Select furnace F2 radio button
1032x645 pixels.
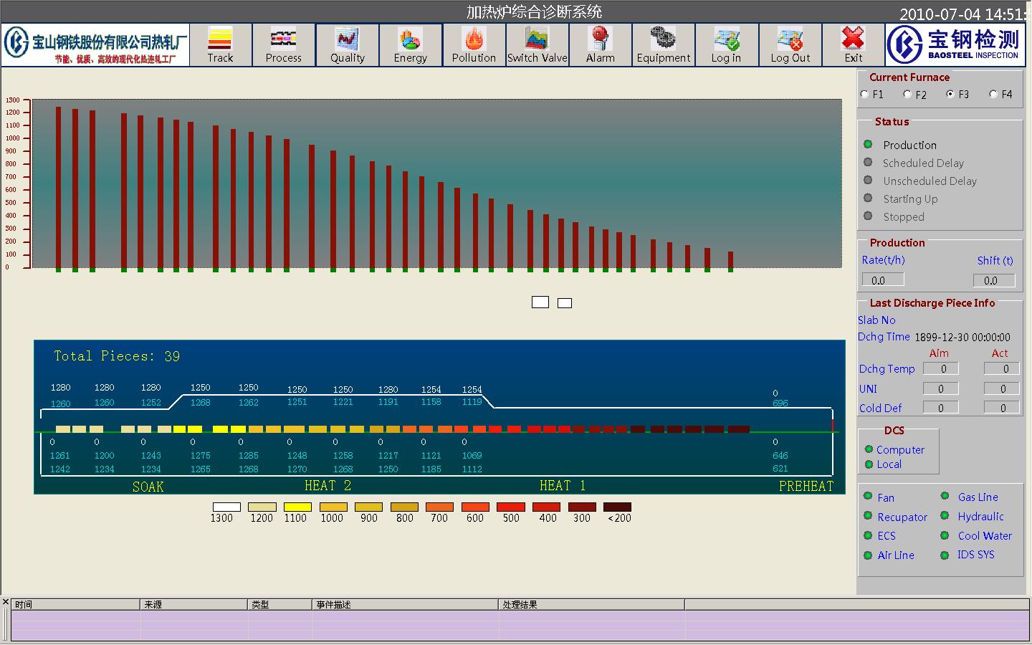pos(908,94)
